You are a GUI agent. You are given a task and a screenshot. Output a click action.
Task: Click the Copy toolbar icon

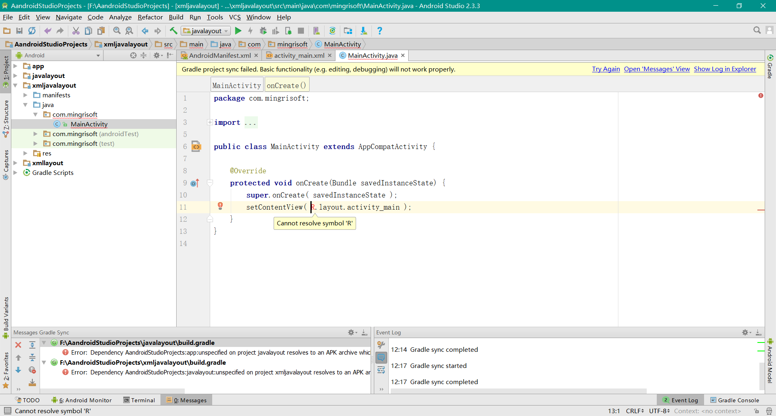coord(89,31)
